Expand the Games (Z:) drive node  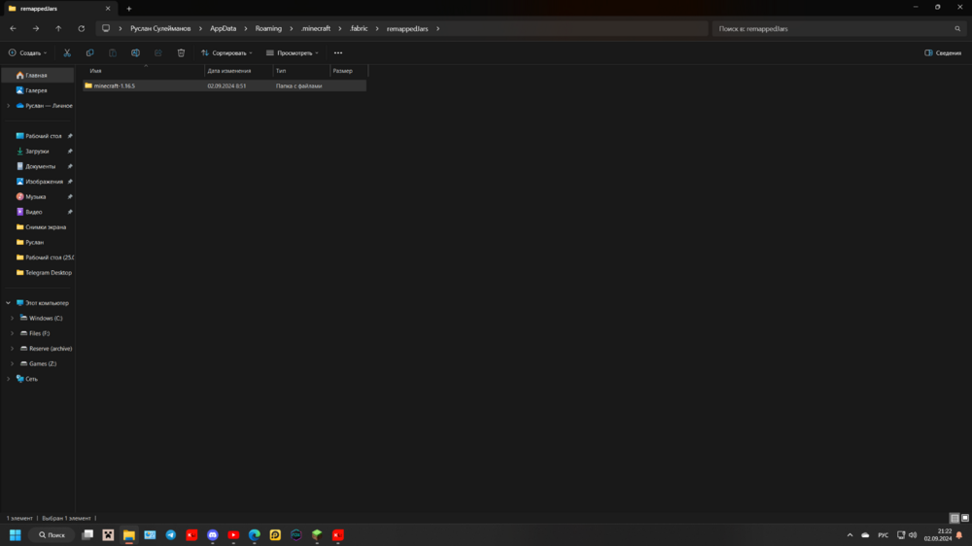click(12, 363)
